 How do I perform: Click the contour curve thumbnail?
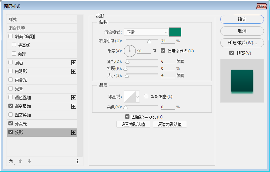[130, 97]
